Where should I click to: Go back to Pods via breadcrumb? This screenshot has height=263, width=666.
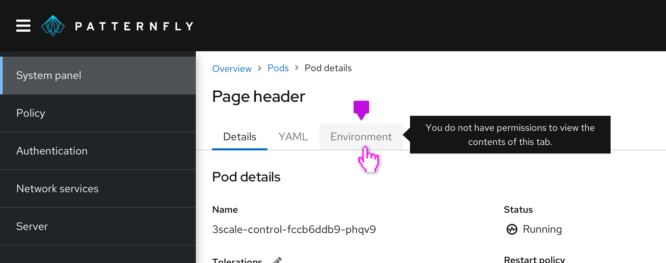(278, 68)
